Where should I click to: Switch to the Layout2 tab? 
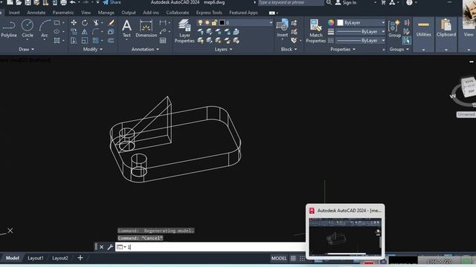(x=60, y=258)
